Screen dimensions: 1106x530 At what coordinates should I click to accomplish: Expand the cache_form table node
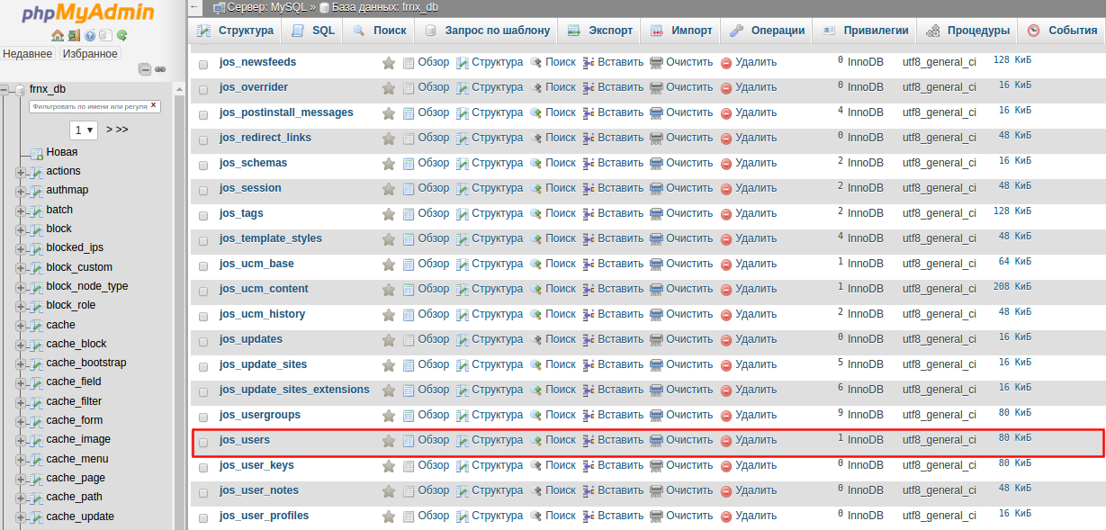21,421
